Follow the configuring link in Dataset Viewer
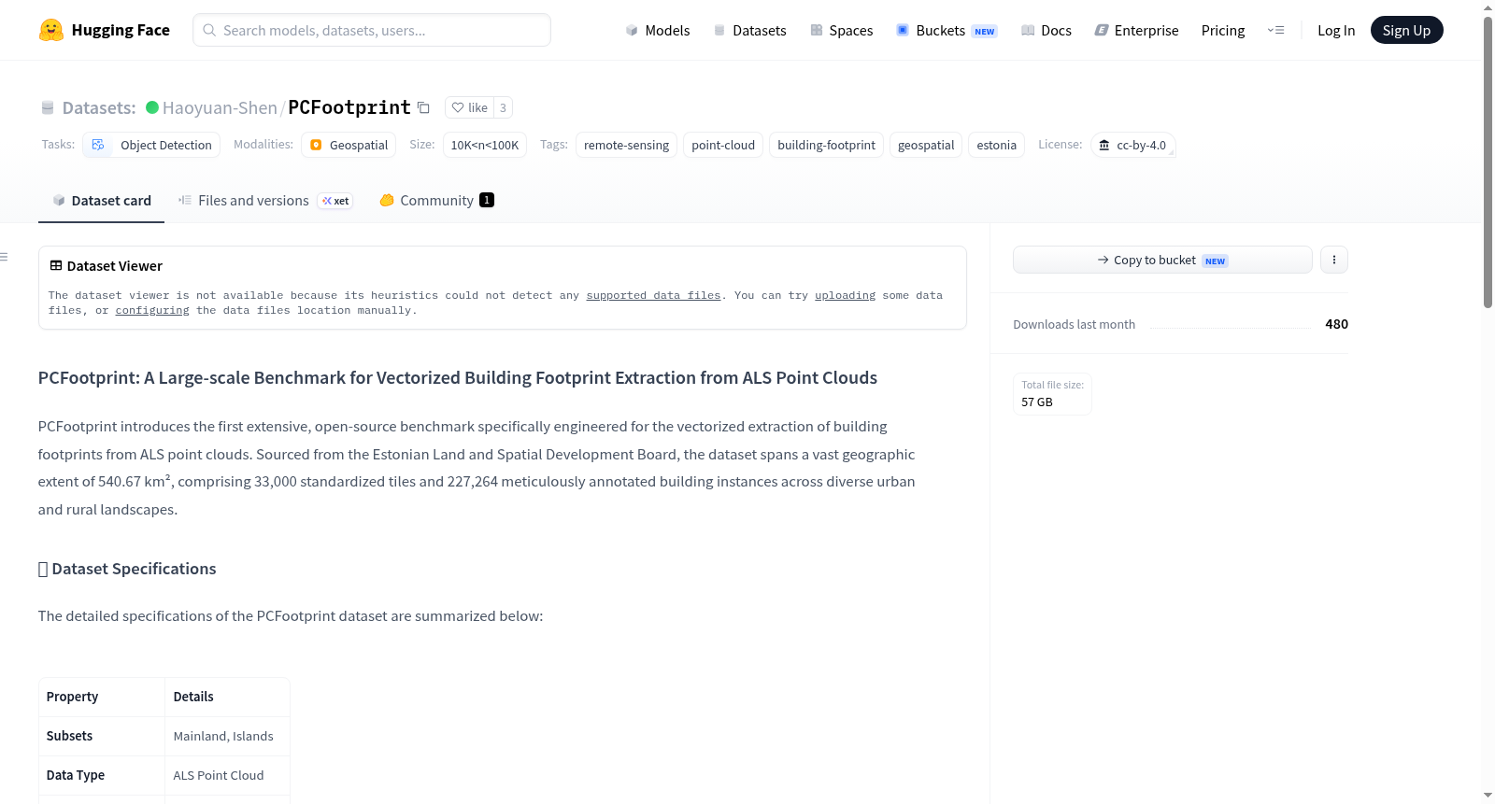Screen dimensions: 1495x804 tap(152, 310)
